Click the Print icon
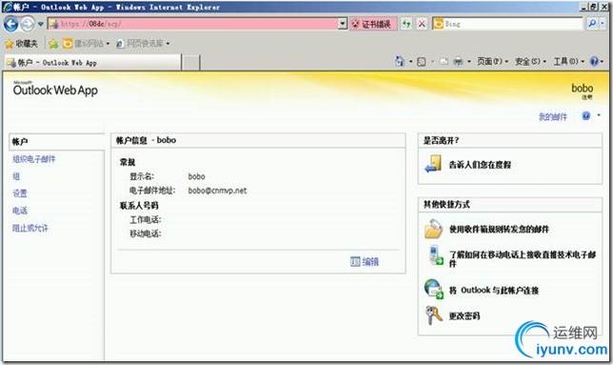Screen dimensions: 613x365 click(x=458, y=62)
